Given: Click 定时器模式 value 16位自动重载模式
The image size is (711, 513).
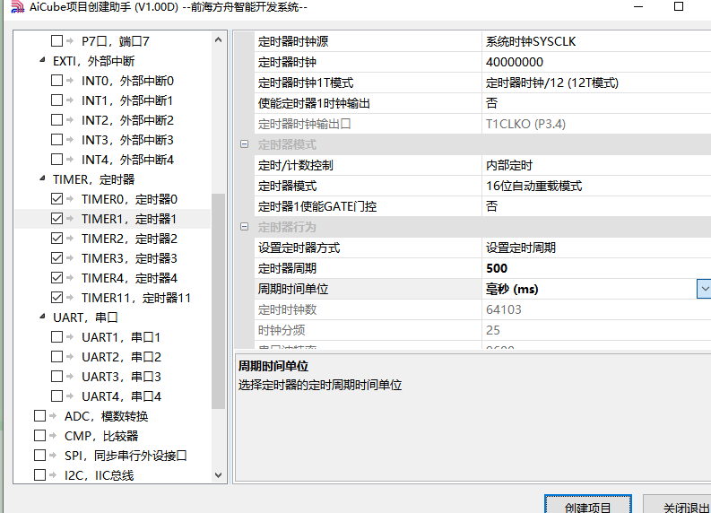Looking at the screenshot, I should (x=596, y=186).
